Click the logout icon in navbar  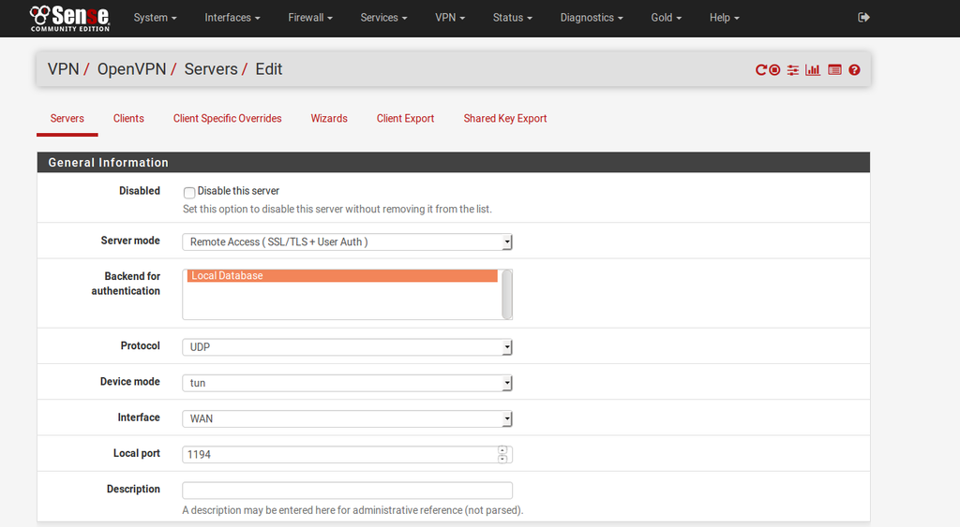click(x=863, y=17)
